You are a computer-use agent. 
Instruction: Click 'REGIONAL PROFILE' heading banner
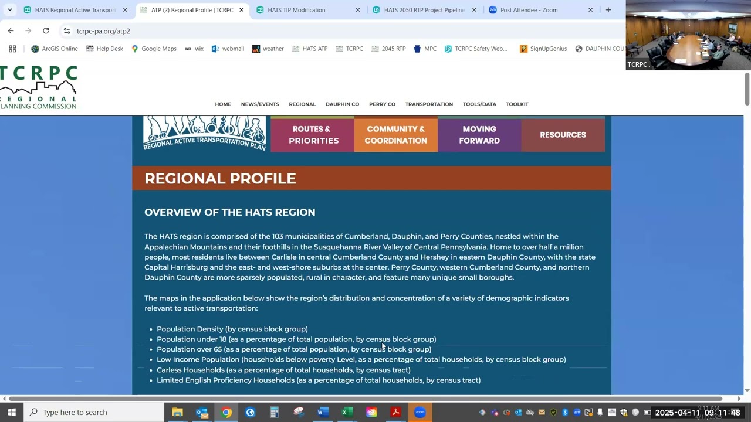pyautogui.click(x=371, y=178)
